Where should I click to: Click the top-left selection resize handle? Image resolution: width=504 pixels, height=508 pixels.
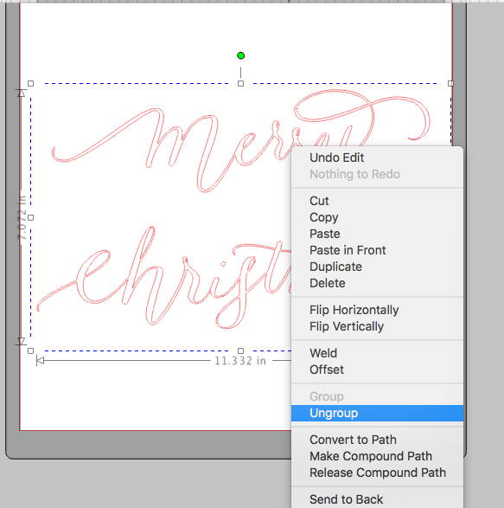tap(31, 84)
